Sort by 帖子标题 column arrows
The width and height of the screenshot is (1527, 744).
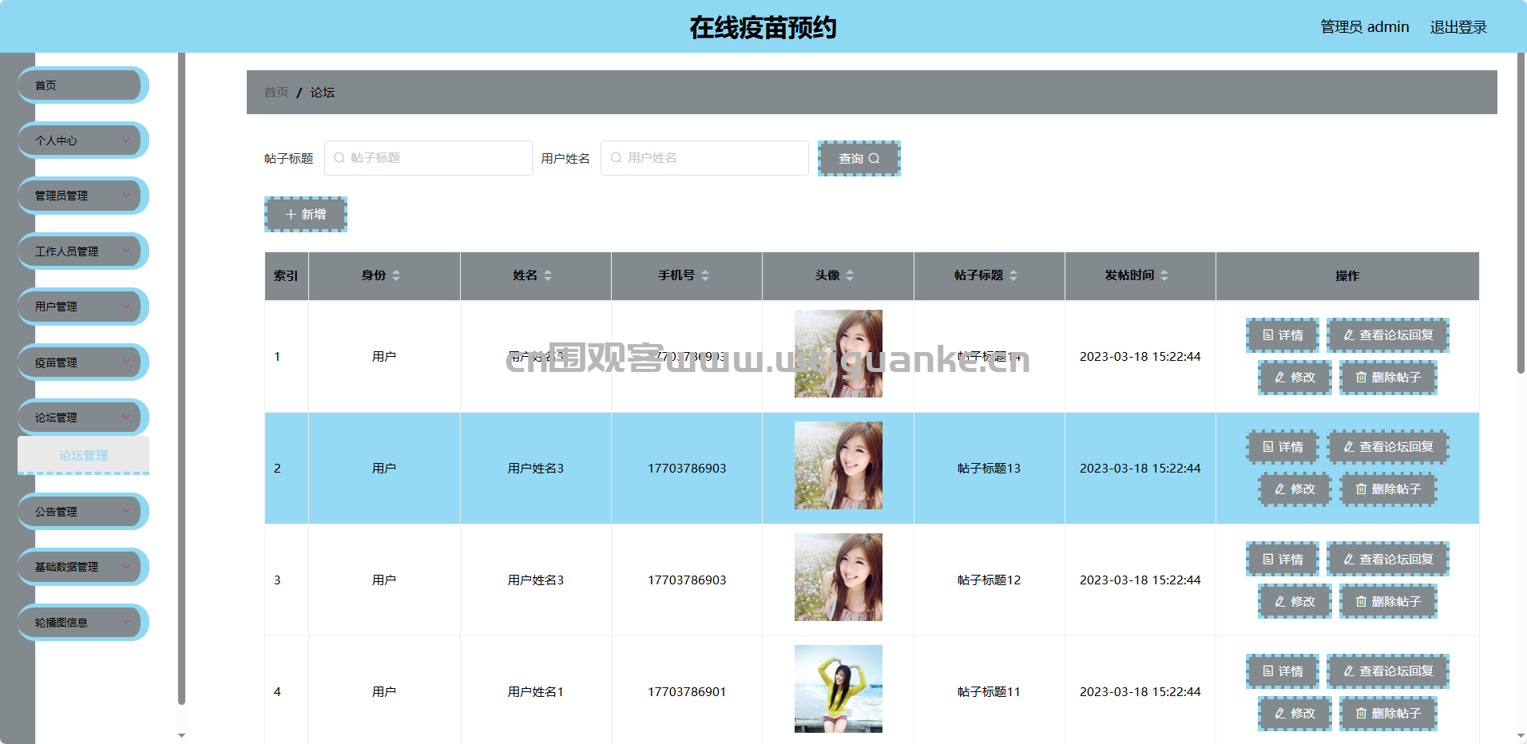tap(1013, 275)
